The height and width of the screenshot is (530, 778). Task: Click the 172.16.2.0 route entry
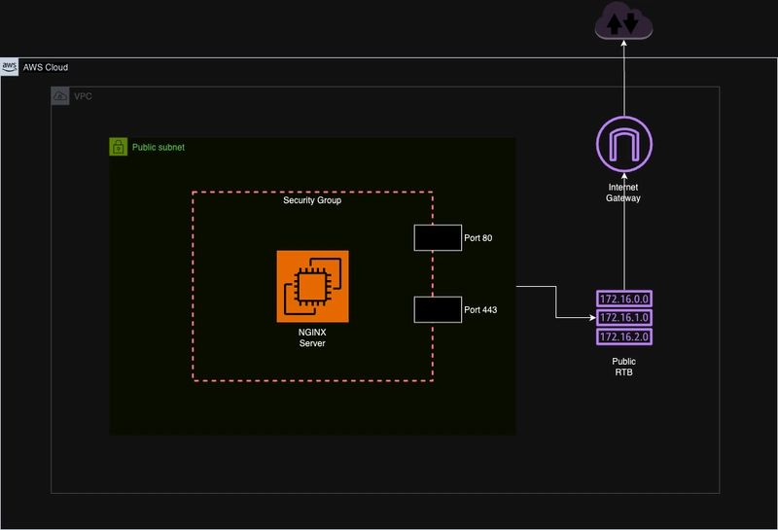coord(624,336)
